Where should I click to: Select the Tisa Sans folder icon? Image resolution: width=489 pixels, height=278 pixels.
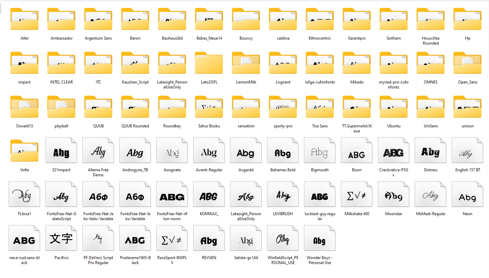click(320, 107)
